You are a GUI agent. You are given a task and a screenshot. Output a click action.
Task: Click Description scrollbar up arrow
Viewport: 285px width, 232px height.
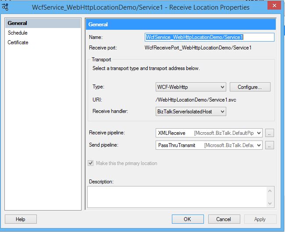[270, 191]
